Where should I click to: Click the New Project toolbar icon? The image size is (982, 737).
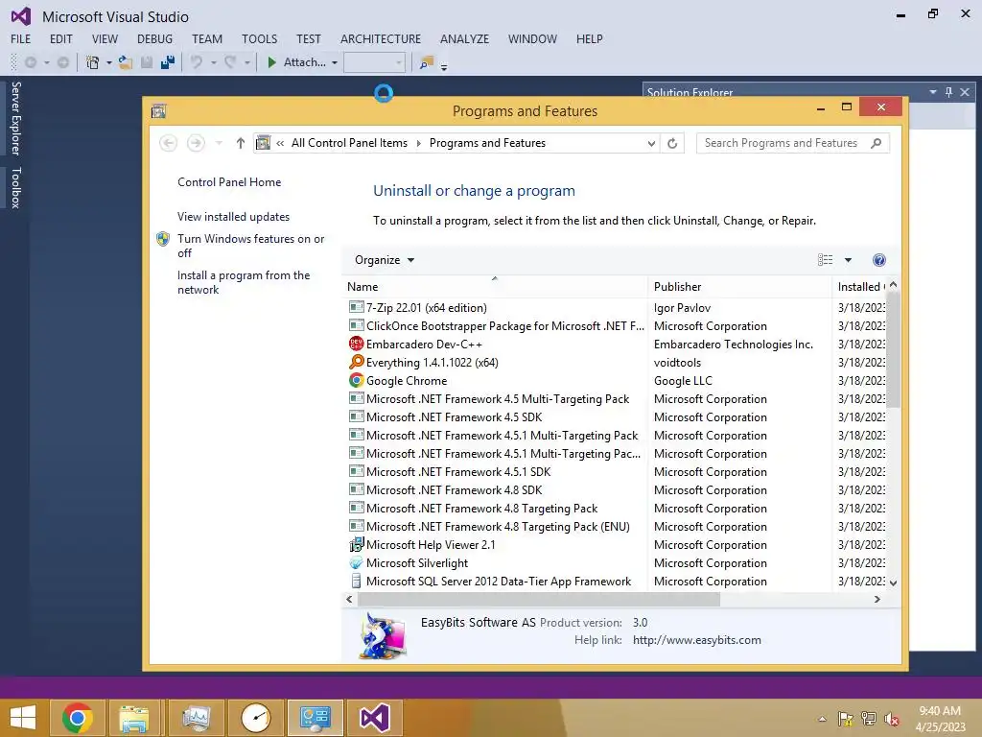point(93,62)
